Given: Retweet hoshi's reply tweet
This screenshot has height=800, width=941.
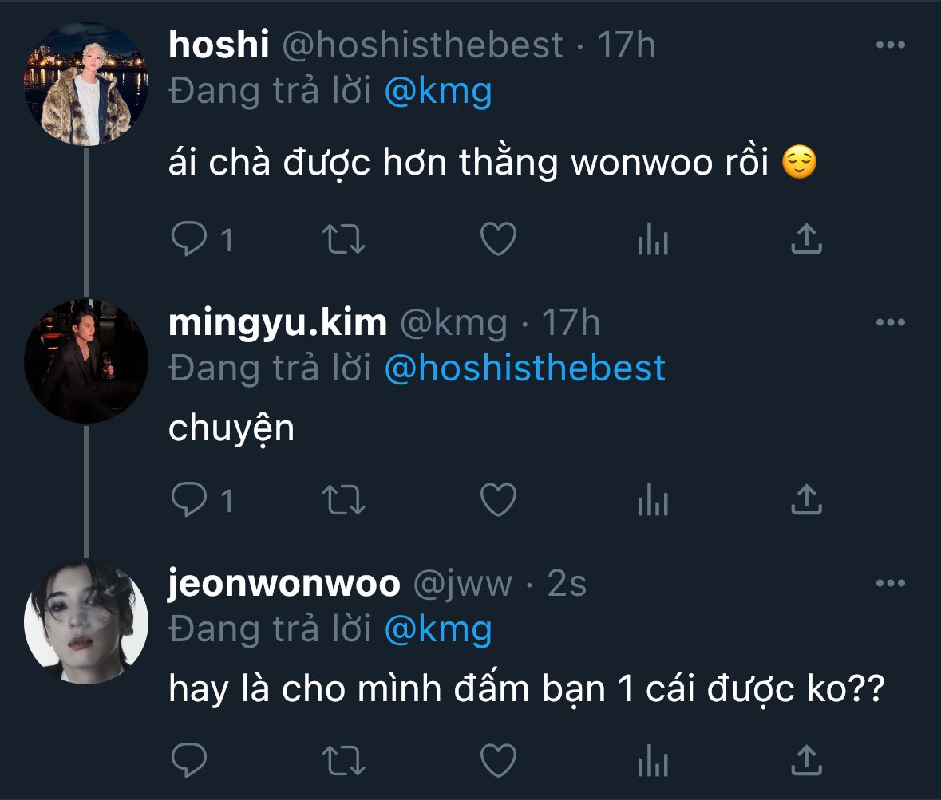Looking at the screenshot, I should [345, 238].
